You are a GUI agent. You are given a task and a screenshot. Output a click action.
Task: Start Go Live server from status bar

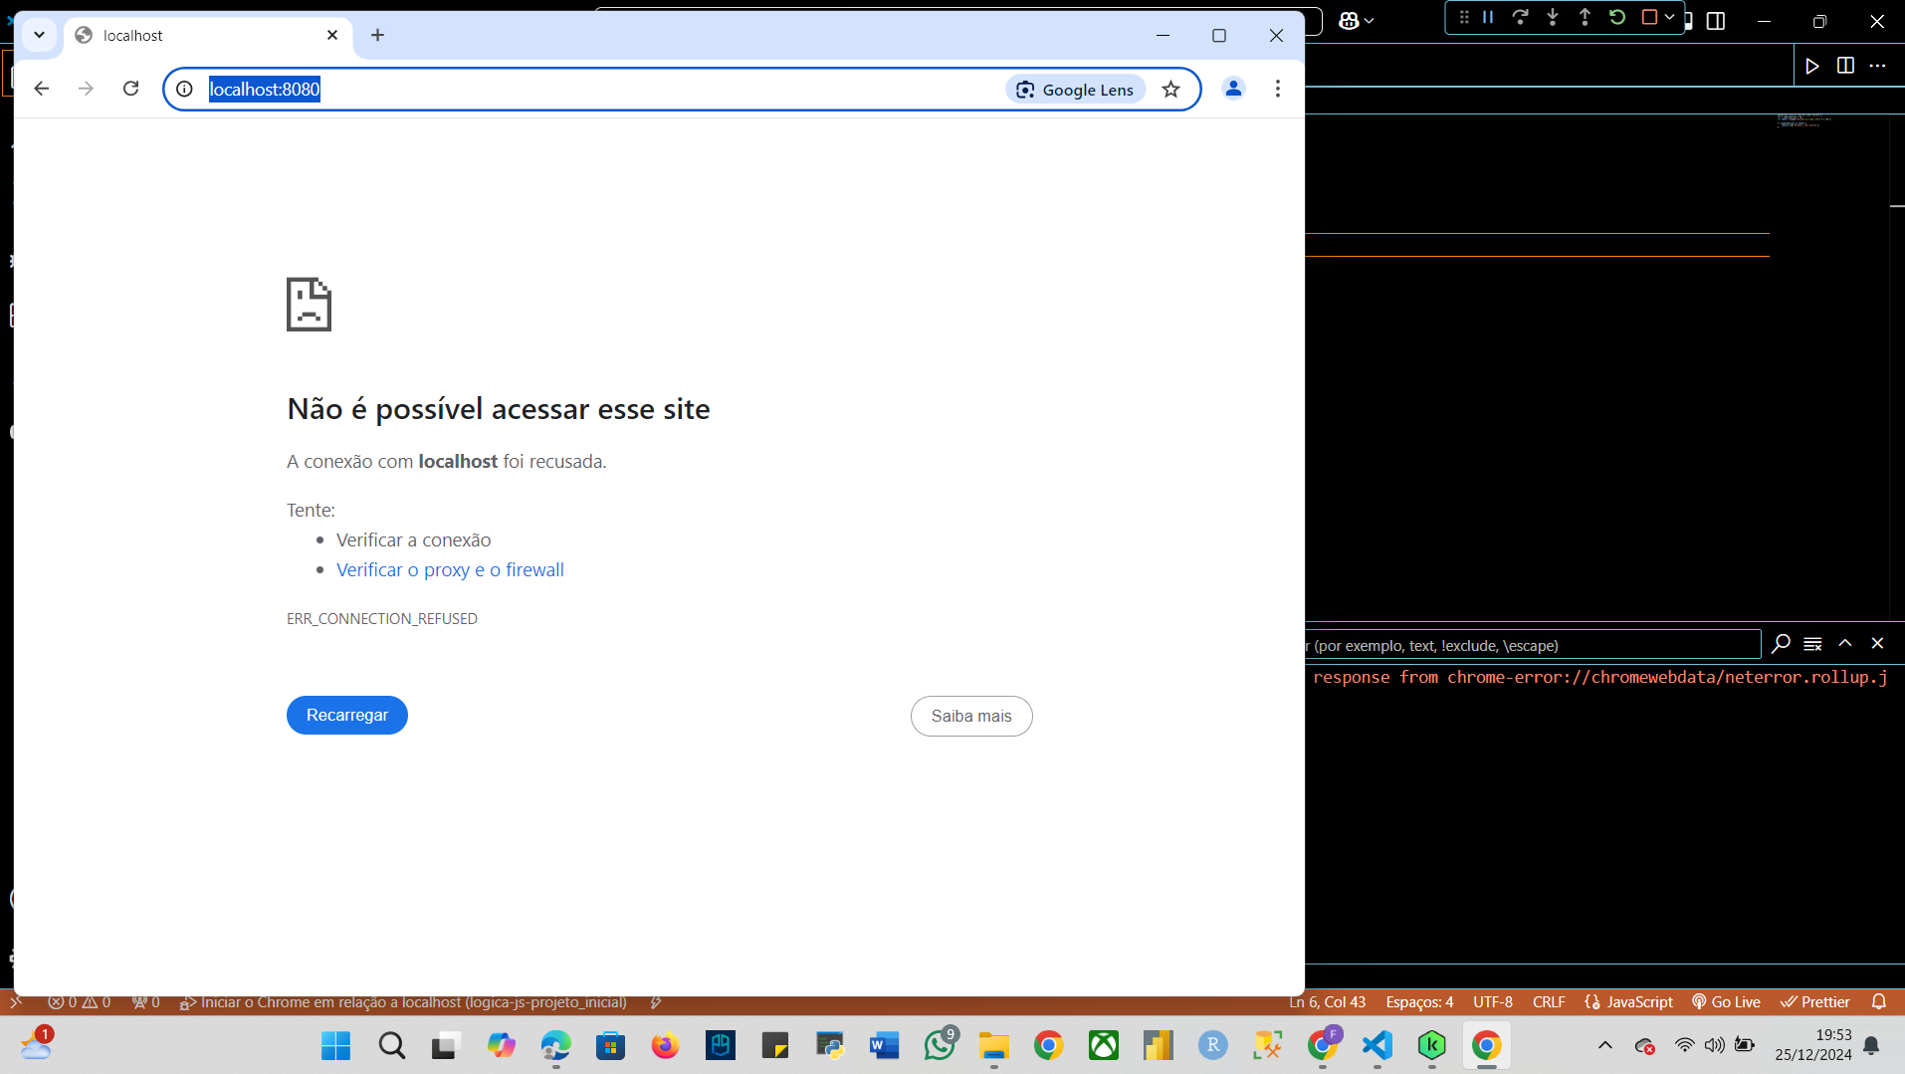coord(1726,1002)
